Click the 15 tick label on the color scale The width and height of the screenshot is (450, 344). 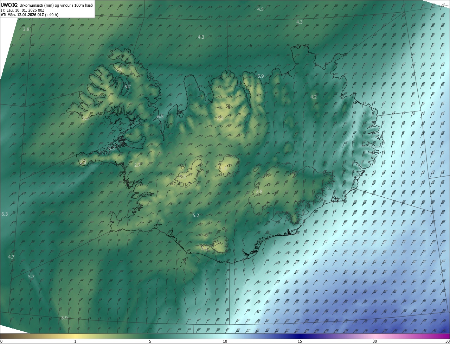tap(300, 341)
